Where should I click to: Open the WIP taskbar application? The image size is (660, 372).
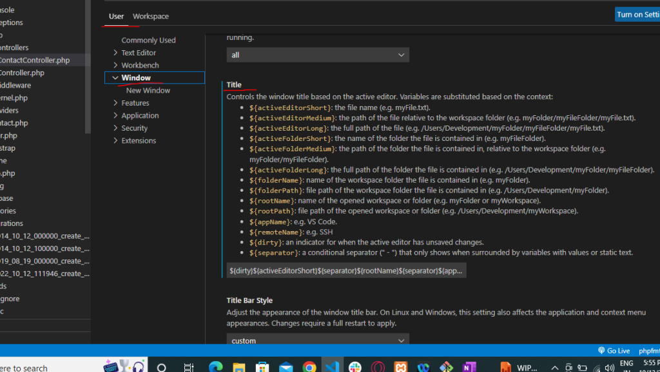(x=519, y=367)
